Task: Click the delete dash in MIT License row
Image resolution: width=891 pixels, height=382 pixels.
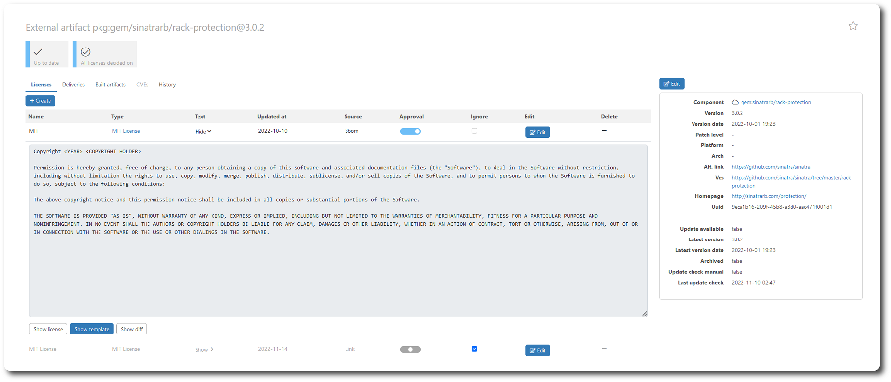Action: coord(604,348)
